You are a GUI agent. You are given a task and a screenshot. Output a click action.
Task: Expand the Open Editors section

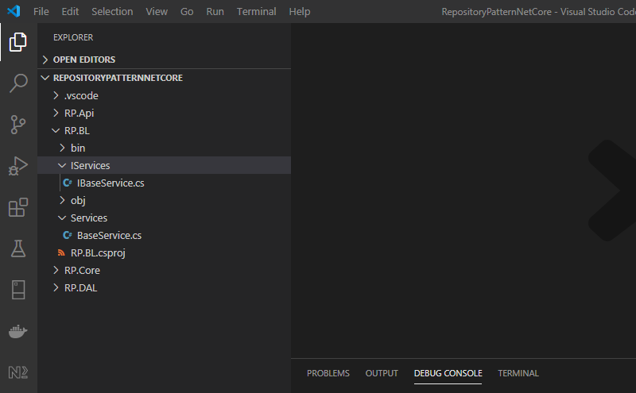[x=83, y=60]
